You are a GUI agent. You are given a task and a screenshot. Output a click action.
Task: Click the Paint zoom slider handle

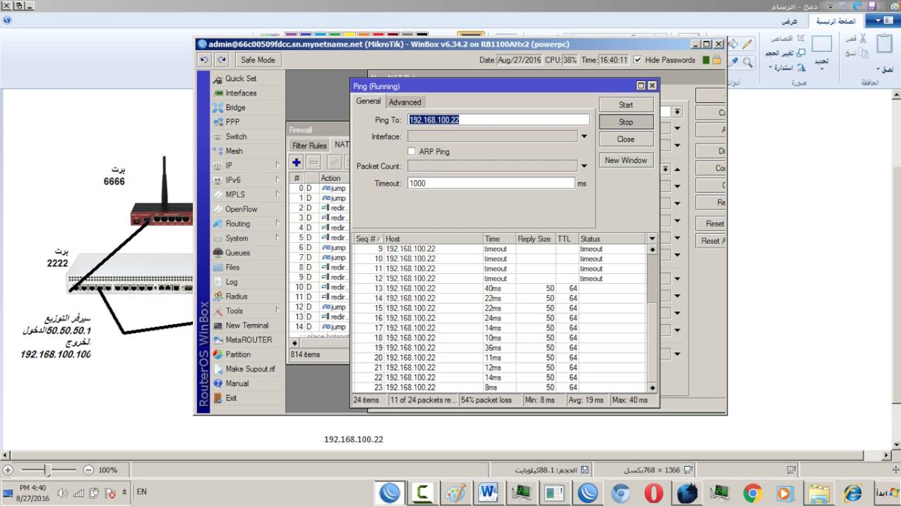47,470
